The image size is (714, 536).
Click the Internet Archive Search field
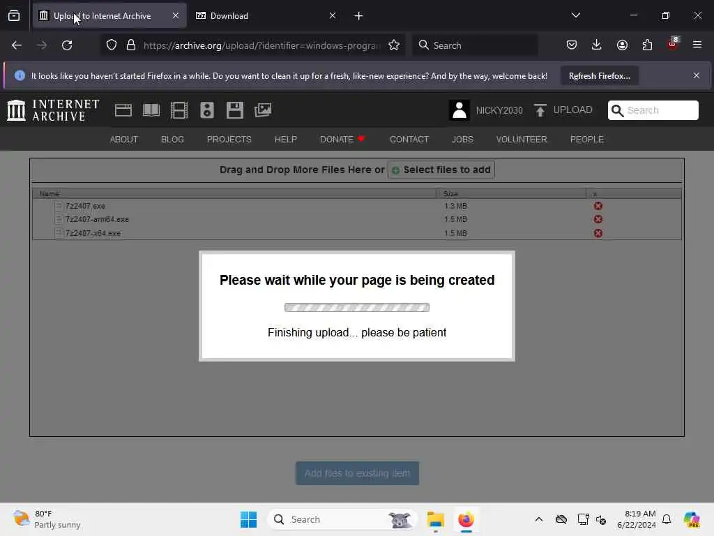coord(653,110)
